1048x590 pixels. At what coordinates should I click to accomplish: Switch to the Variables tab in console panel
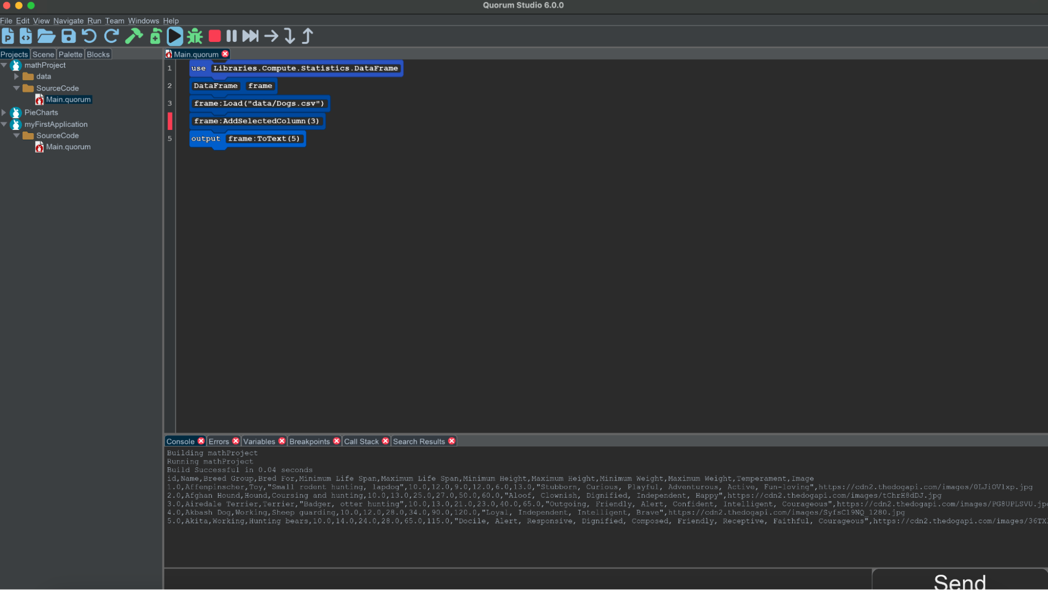pyautogui.click(x=258, y=440)
